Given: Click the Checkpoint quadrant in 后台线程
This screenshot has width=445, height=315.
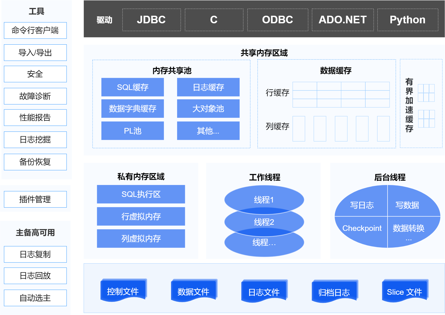Looking at the screenshot, I should [362, 228].
